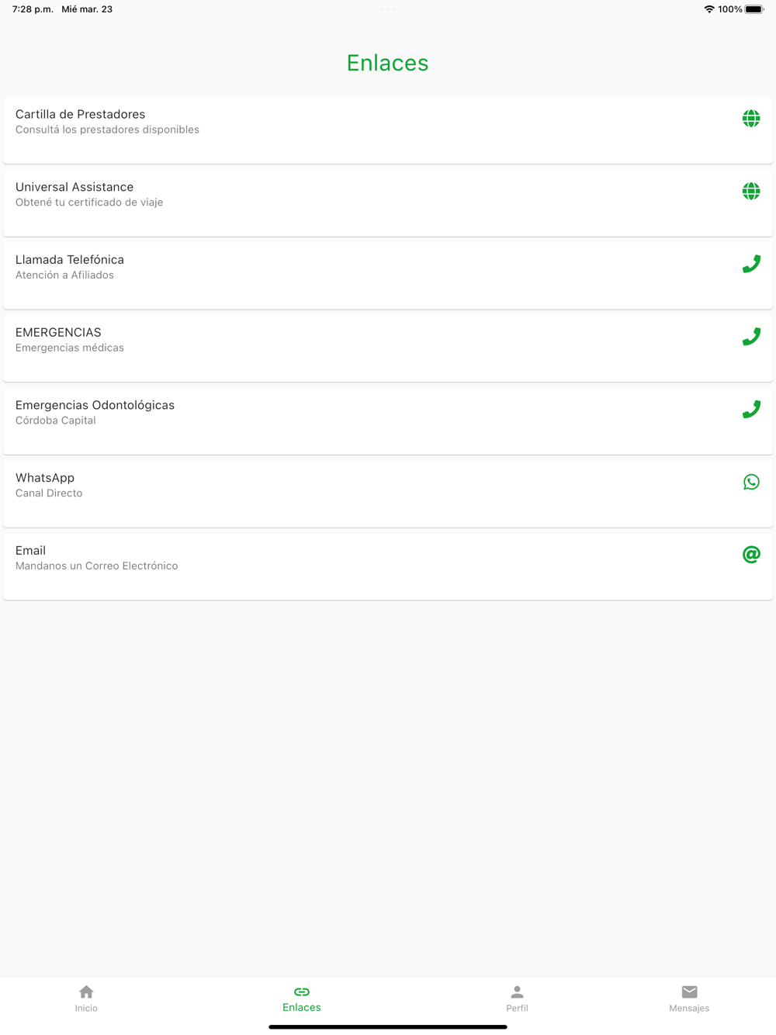776x1035 pixels.
Task: Tap the Inicio house icon
Action: tap(86, 992)
